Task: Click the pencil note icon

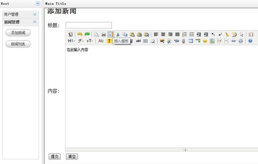Action: pyautogui.click(x=234, y=34)
